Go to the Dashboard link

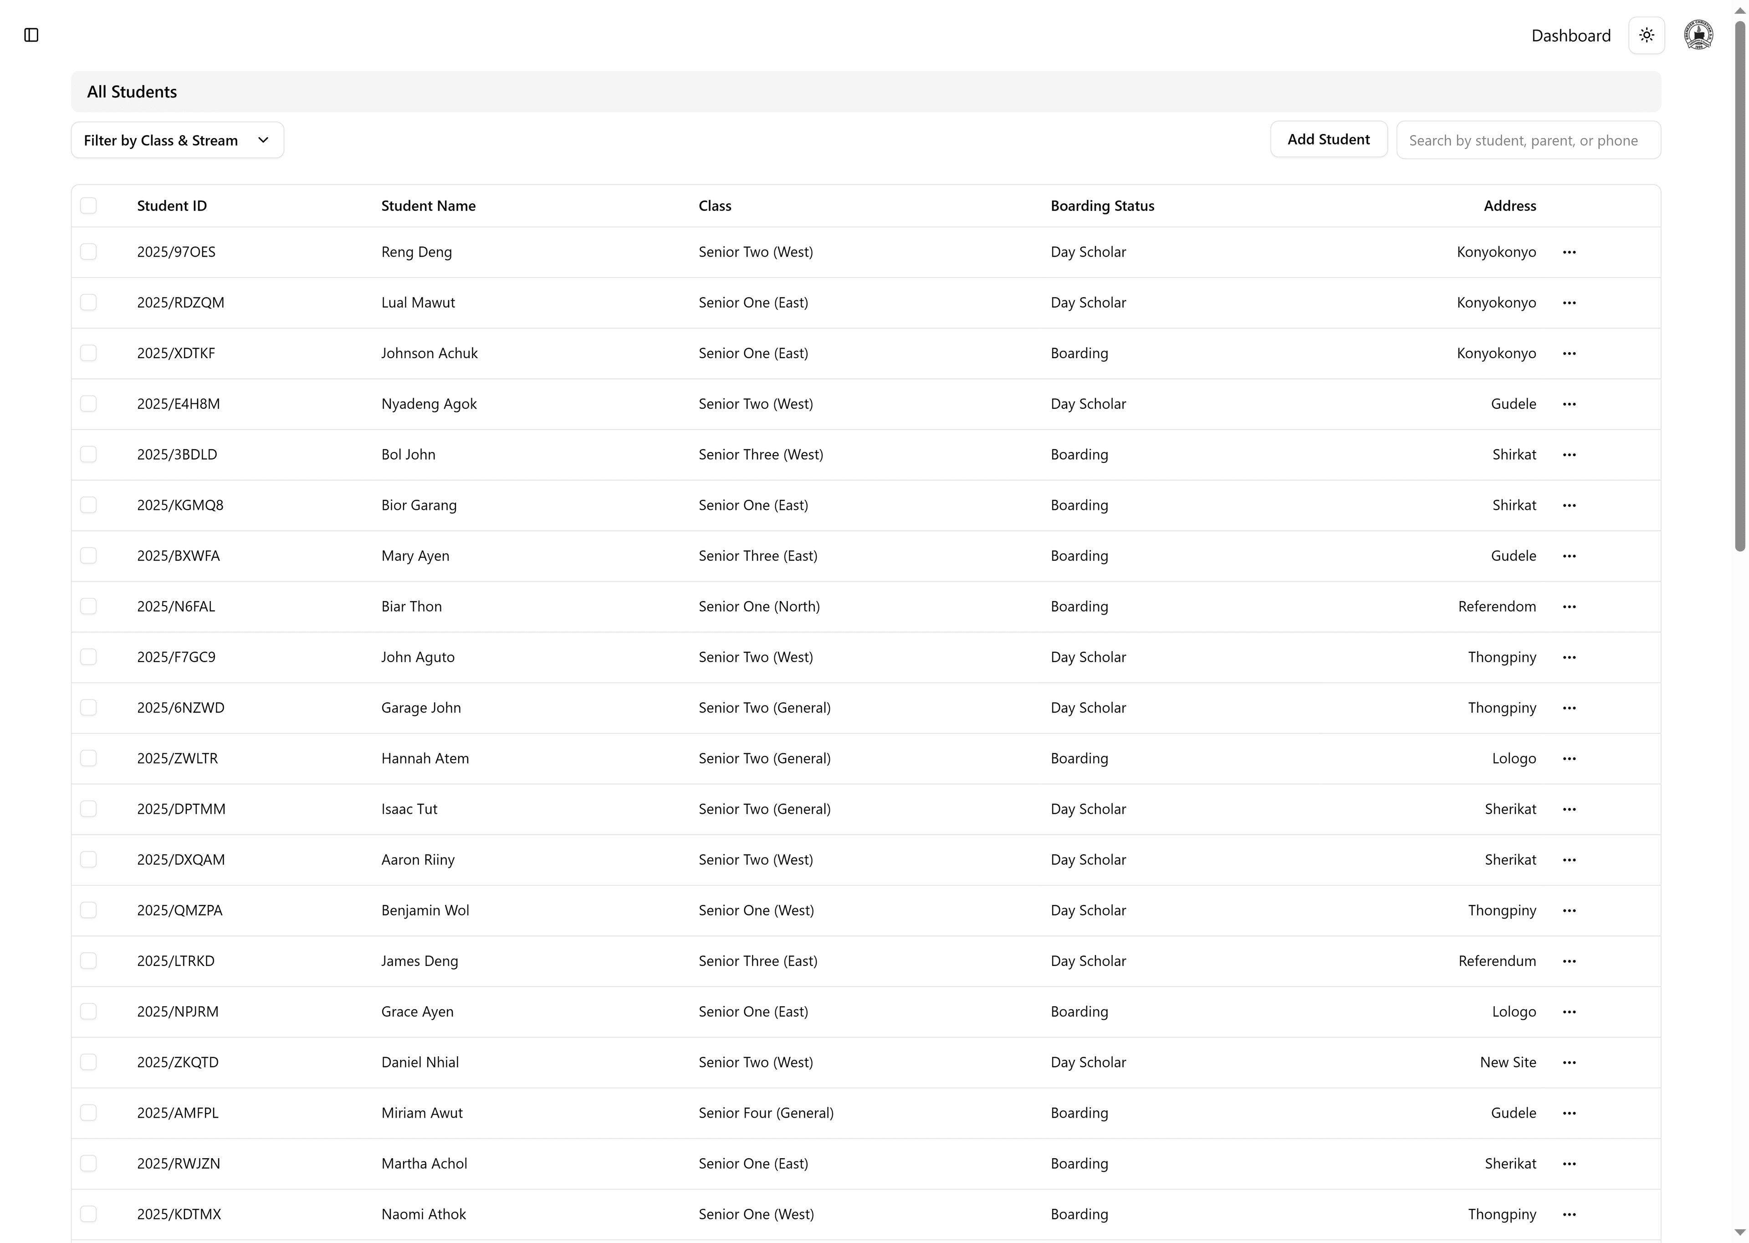click(1571, 36)
